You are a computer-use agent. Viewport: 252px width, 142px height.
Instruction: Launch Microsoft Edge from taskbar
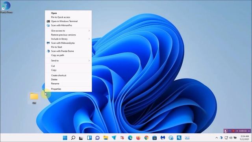pyautogui.click(x=130, y=138)
